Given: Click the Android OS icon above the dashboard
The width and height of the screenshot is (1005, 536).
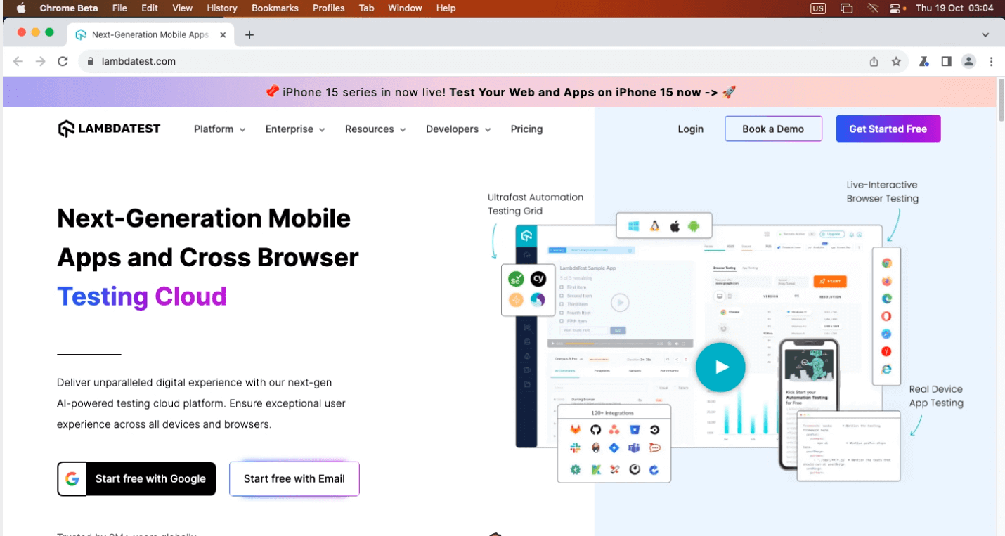Looking at the screenshot, I should tap(694, 226).
